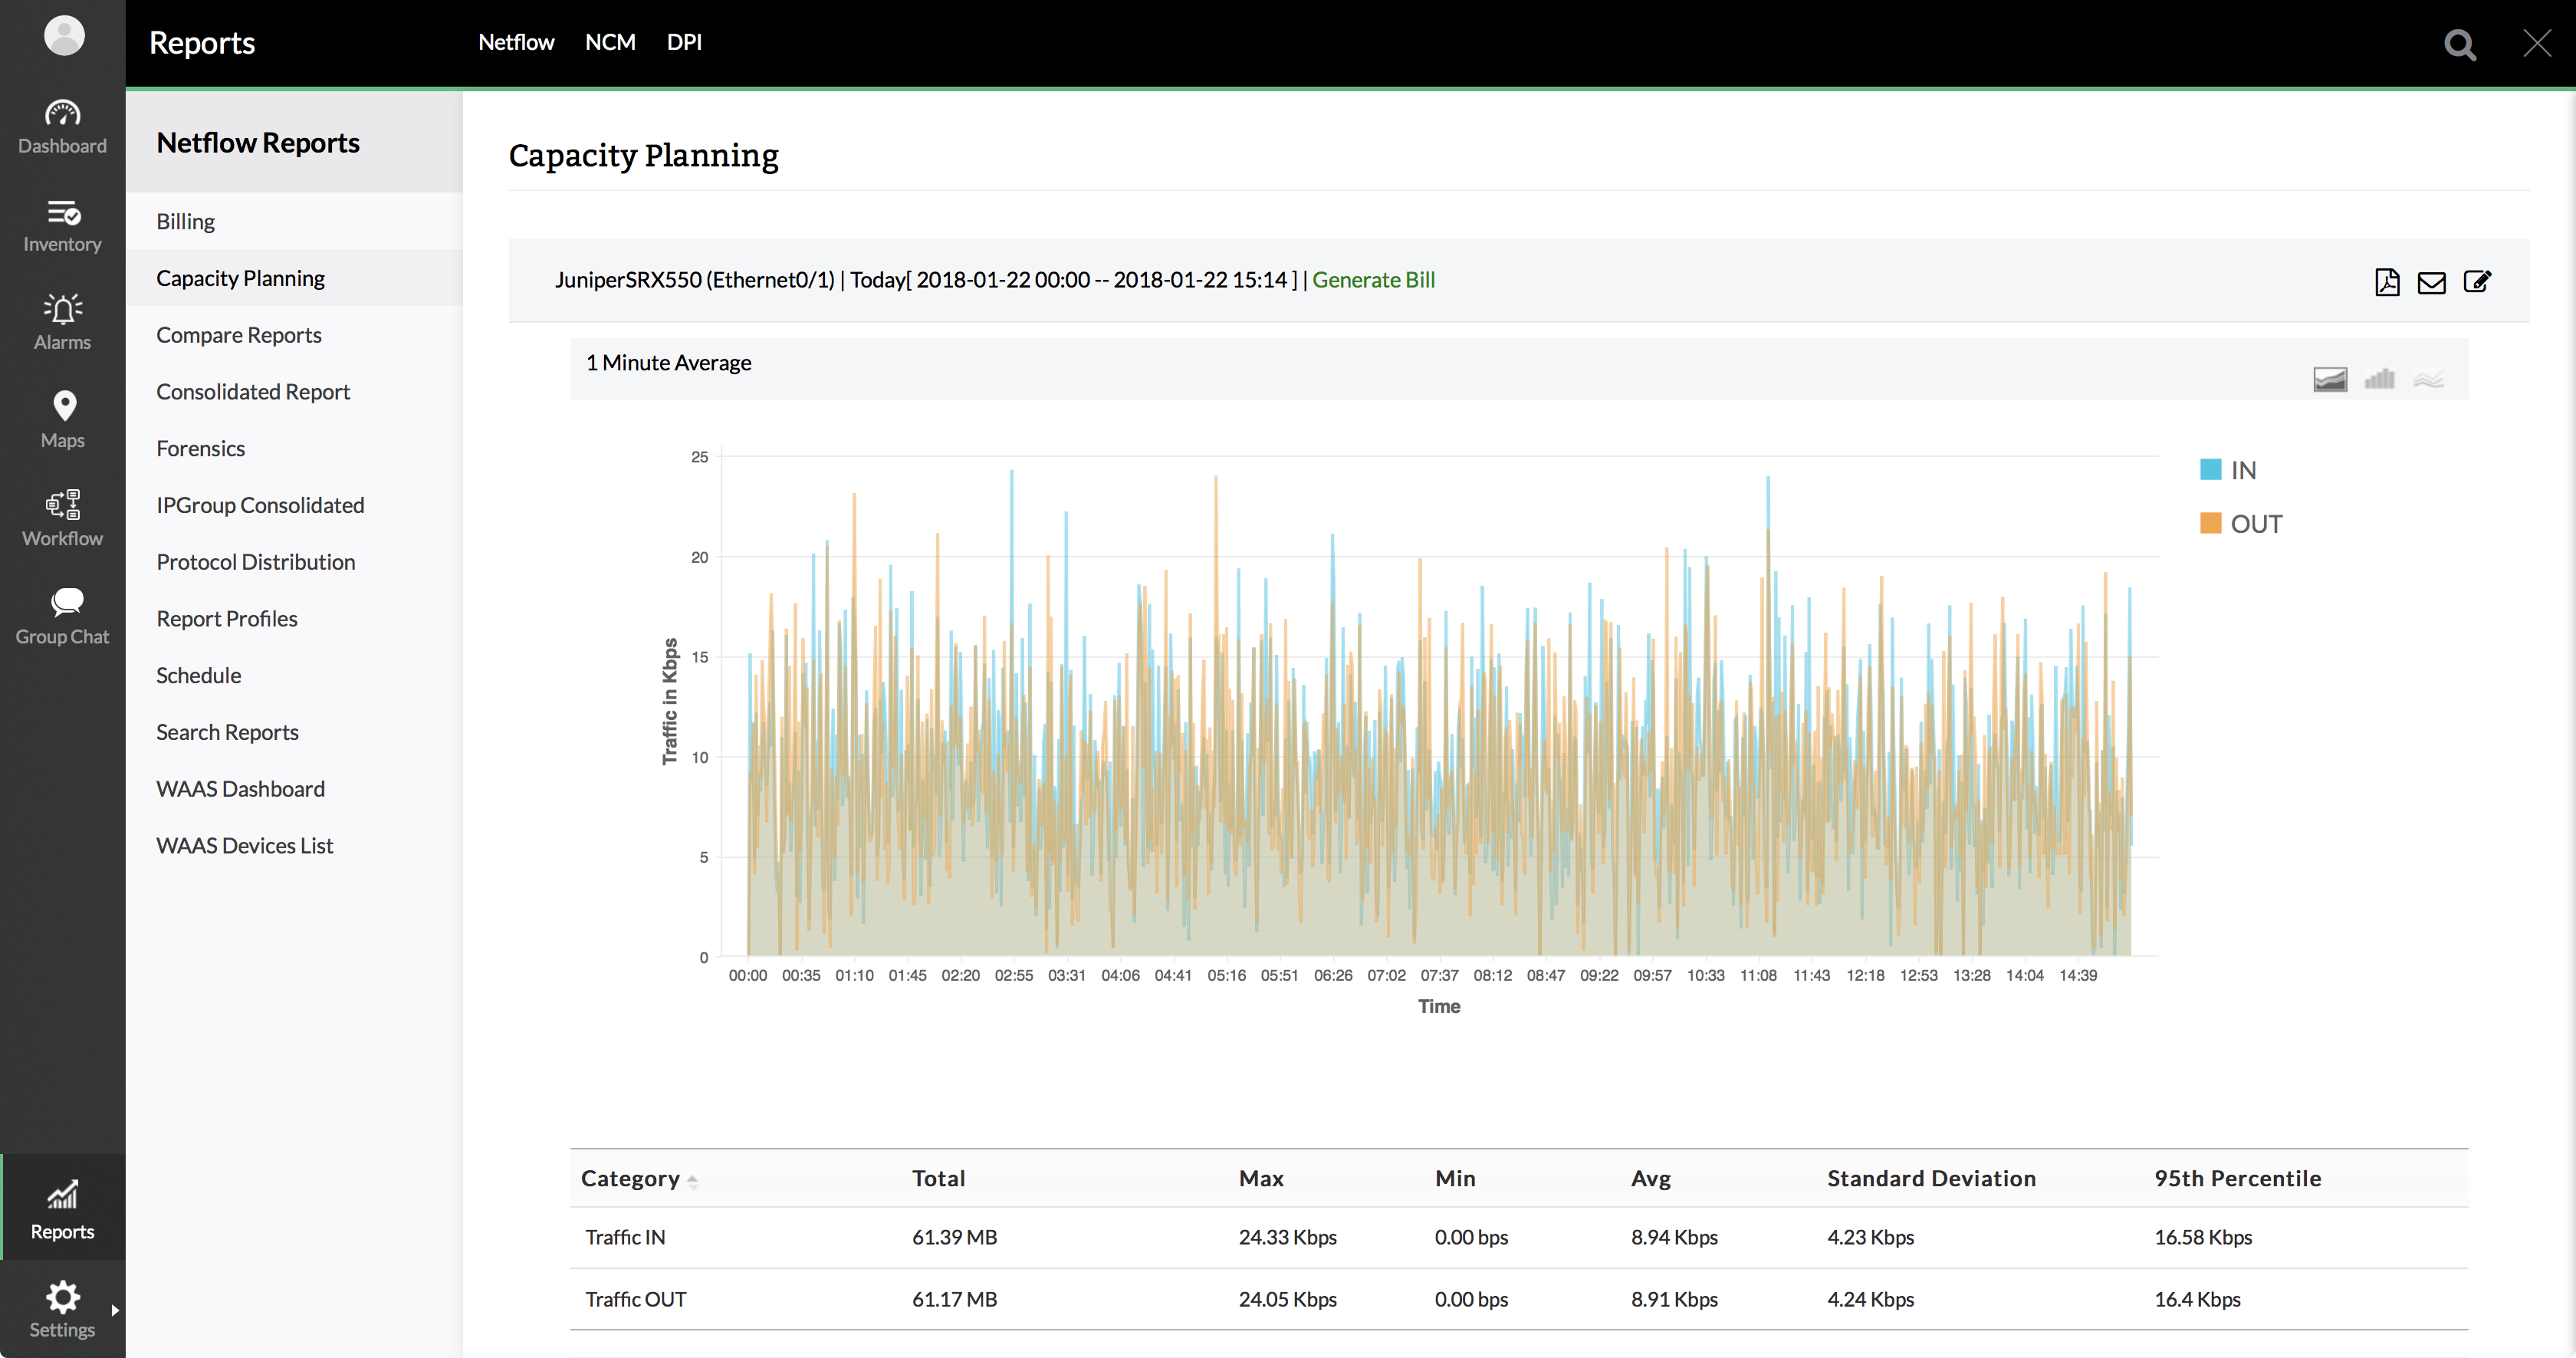Open the Workflow sidebar item
Screen dimensions: 2576x1358
click(62, 518)
